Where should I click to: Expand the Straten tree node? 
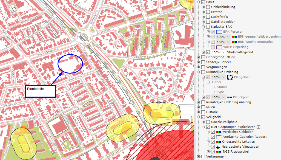[203, 12]
